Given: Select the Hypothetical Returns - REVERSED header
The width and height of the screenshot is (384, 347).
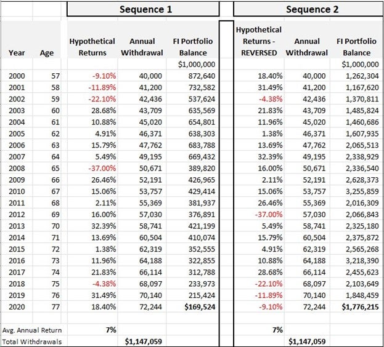Looking at the screenshot, I should click(x=259, y=41).
